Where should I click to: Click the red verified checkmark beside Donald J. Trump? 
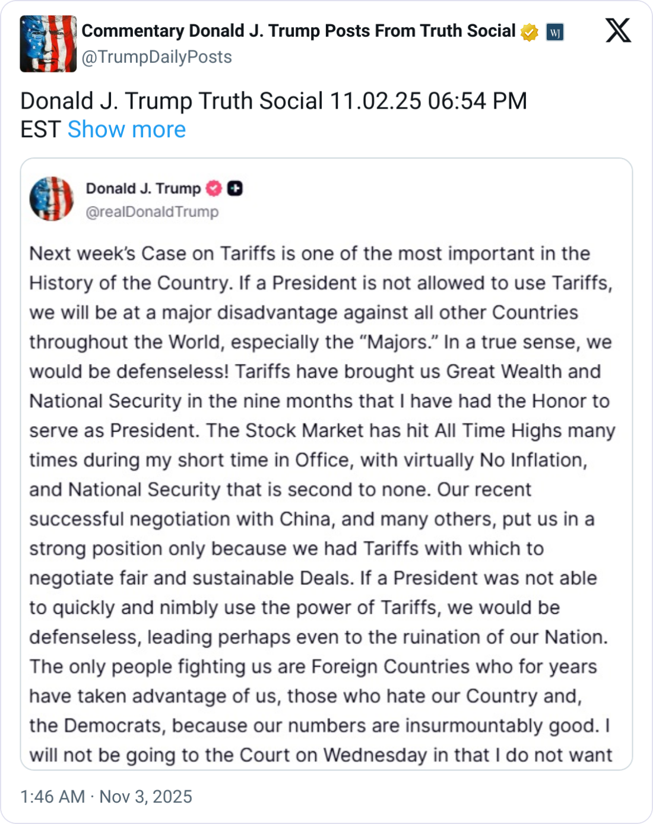214,189
